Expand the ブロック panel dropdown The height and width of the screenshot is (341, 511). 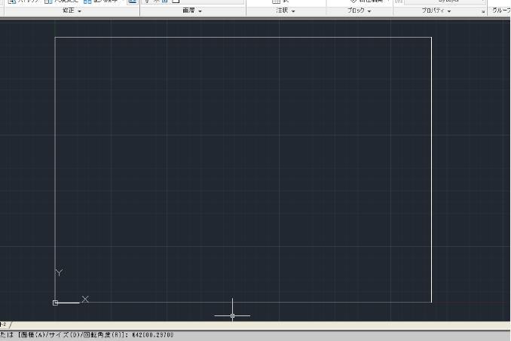click(x=359, y=11)
